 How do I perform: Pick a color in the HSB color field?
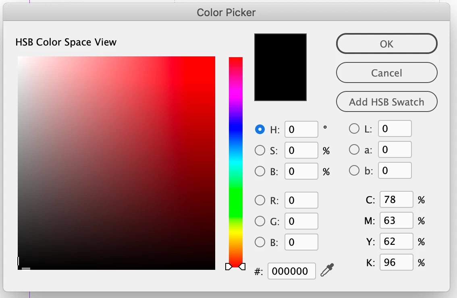(x=116, y=163)
